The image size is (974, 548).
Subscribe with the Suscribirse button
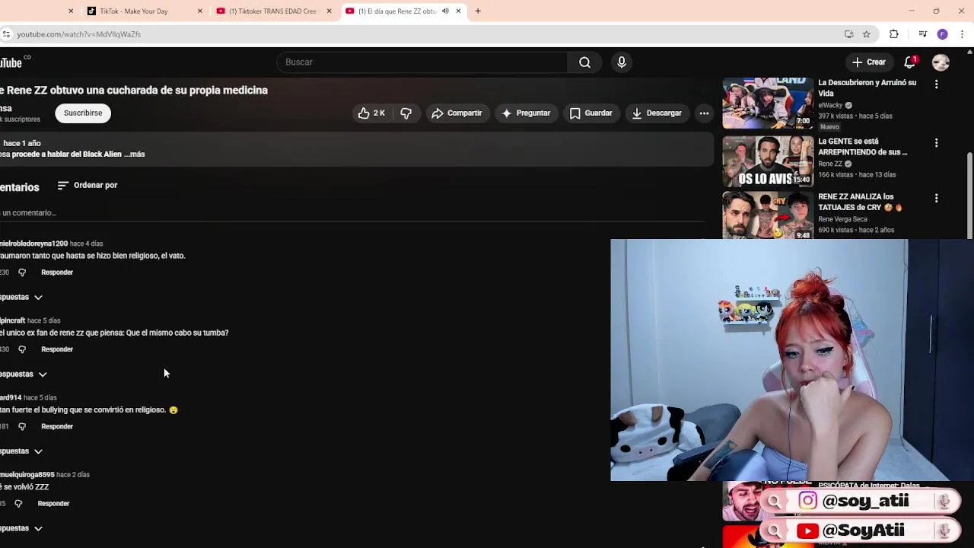tap(83, 113)
